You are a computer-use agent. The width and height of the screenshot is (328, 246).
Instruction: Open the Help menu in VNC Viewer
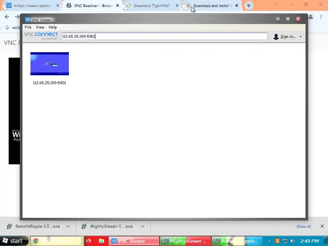click(53, 27)
